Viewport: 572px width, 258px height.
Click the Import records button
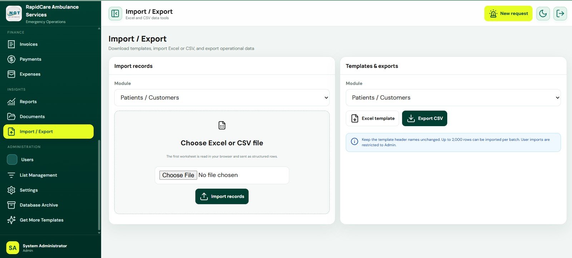point(222,197)
